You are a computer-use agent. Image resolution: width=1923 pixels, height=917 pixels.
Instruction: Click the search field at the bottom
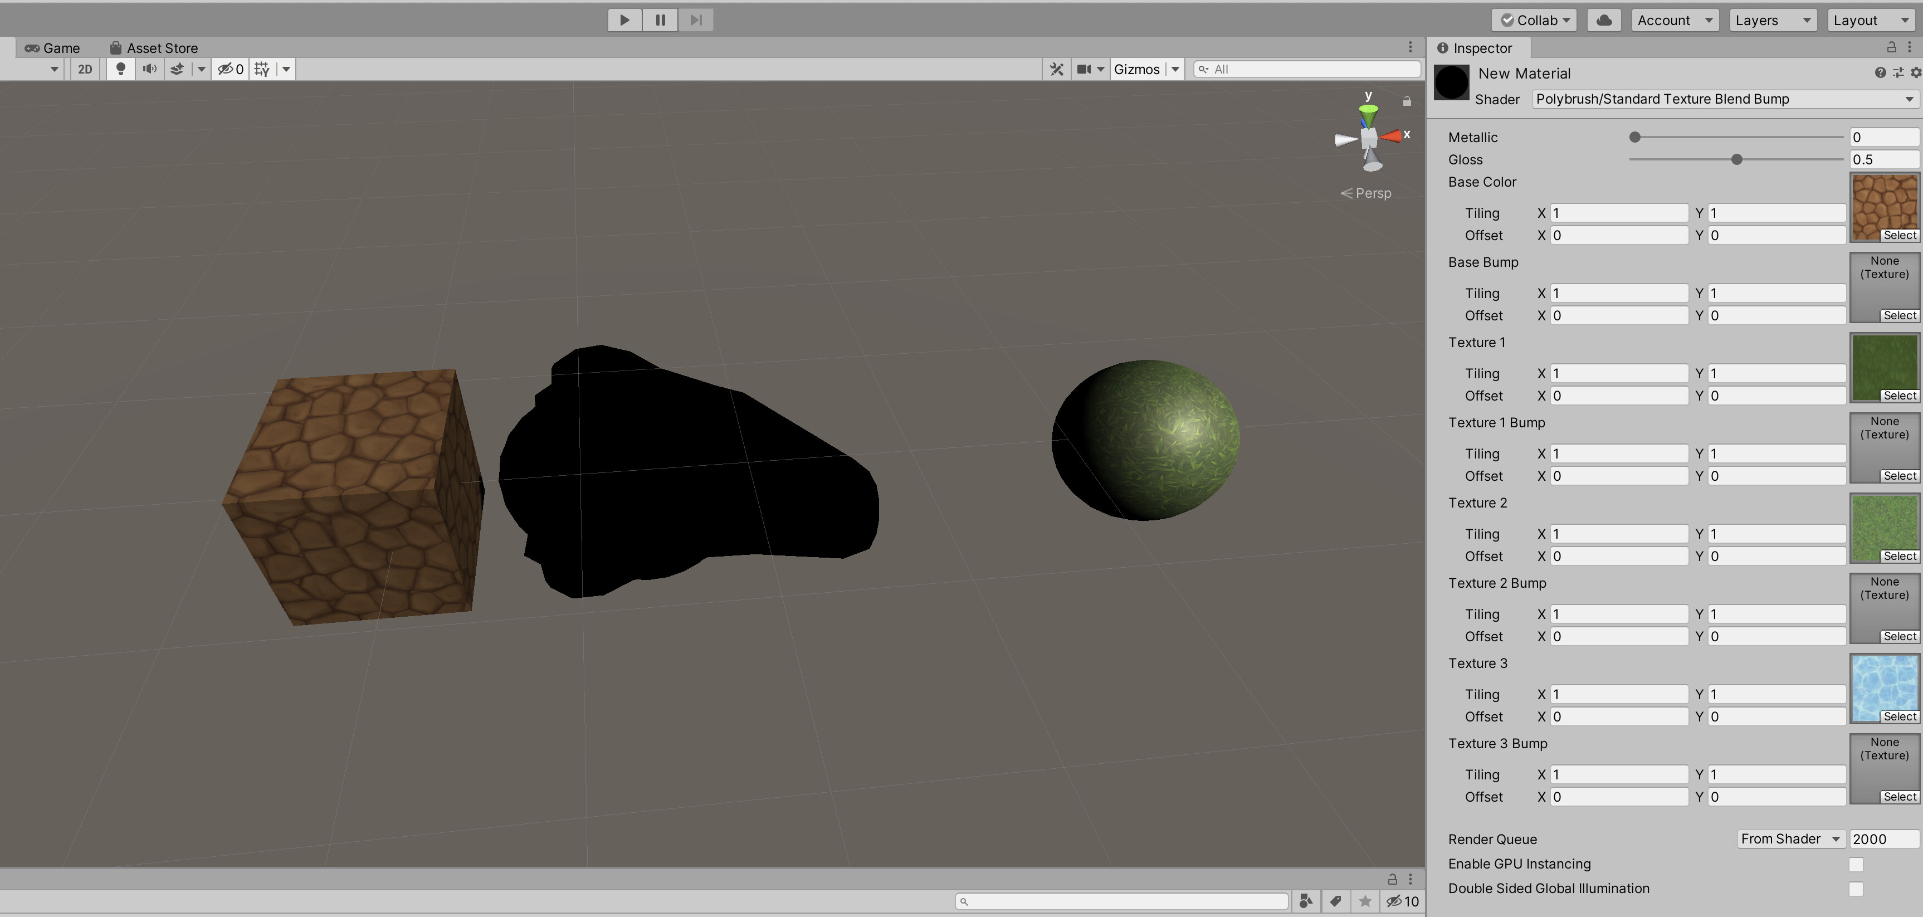point(1120,901)
